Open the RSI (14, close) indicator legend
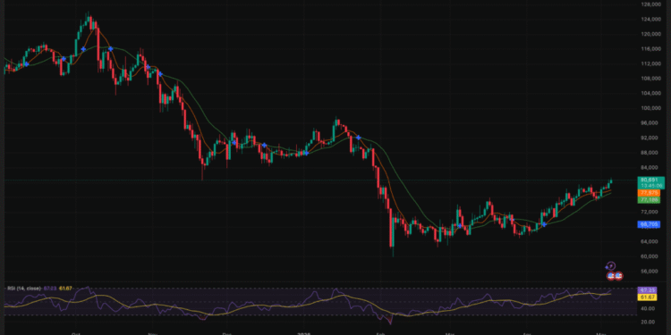671x335 pixels. click(23, 289)
